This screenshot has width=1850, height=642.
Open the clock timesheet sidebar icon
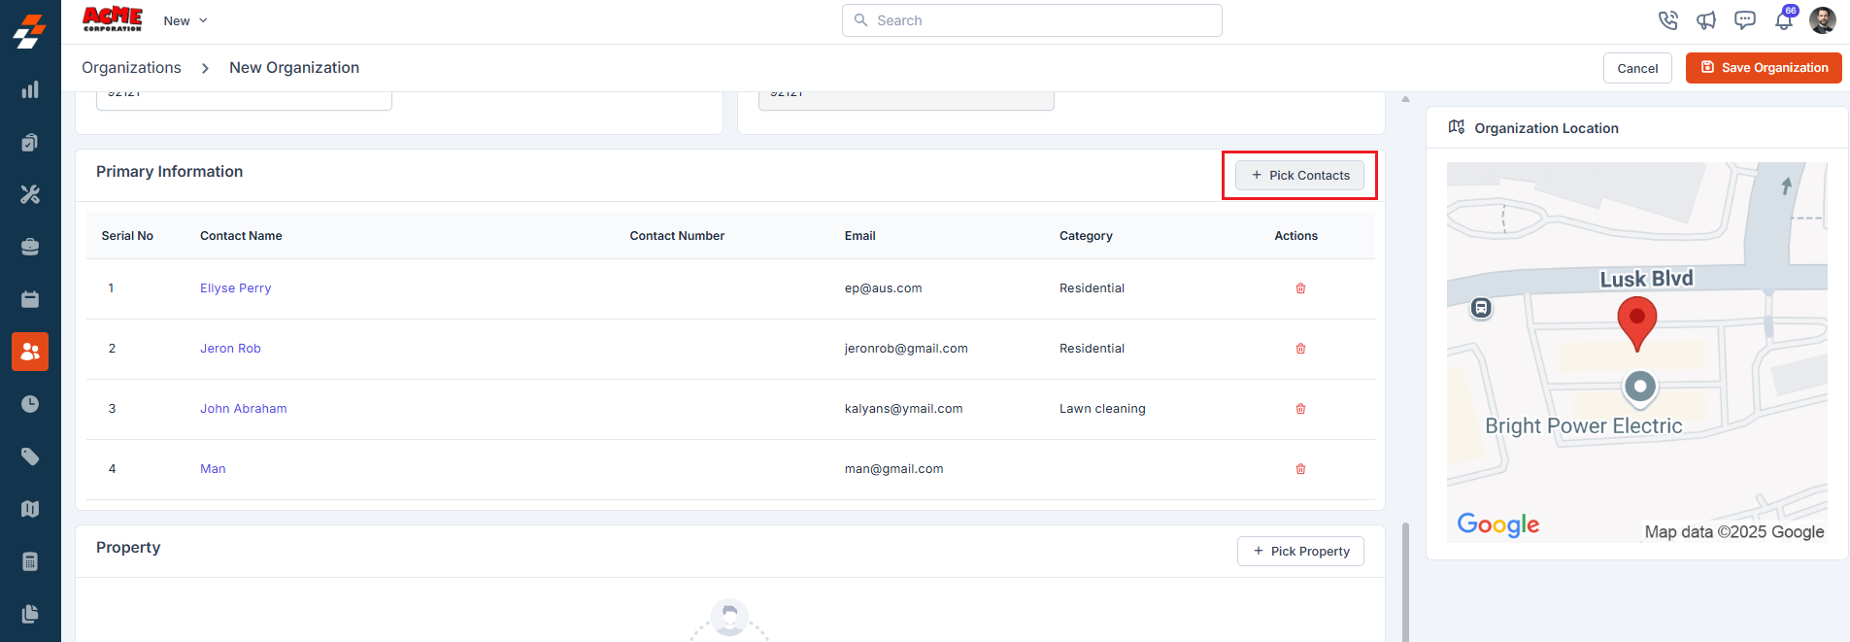pos(30,404)
